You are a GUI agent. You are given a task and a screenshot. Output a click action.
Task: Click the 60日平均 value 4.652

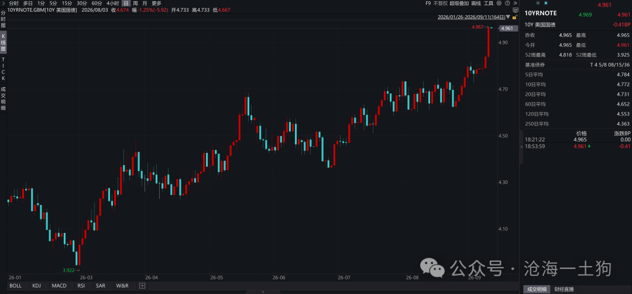click(x=623, y=104)
